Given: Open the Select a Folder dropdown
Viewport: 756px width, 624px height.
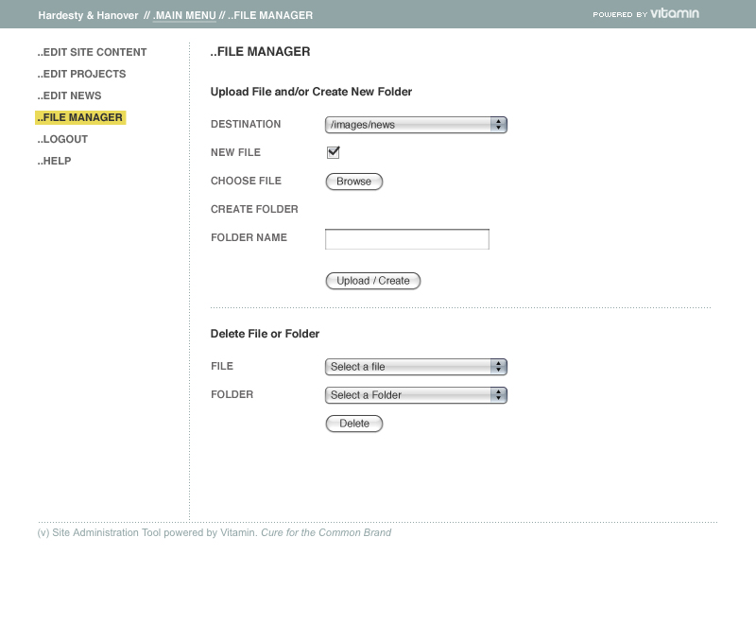Looking at the screenshot, I should (x=416, y=395).
